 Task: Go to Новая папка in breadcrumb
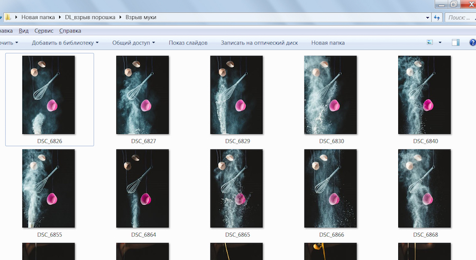point(38,17)
